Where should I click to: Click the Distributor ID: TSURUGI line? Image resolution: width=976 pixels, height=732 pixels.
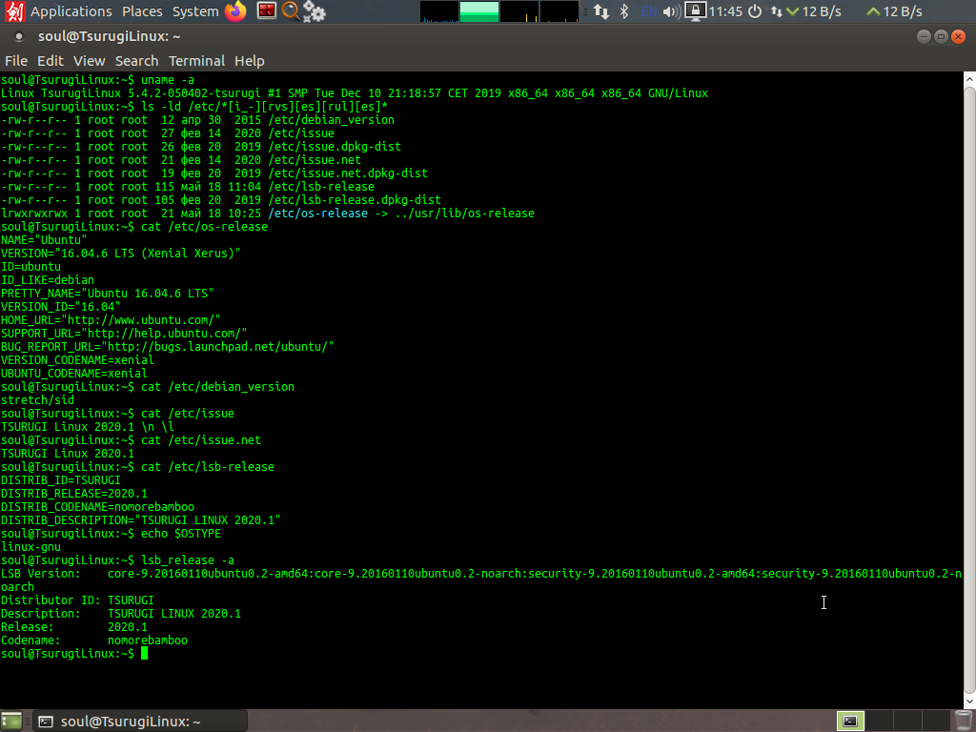tap(77, 600)
